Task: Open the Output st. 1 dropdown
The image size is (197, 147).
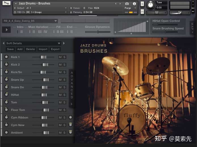Action: click(x=40, y=8)
